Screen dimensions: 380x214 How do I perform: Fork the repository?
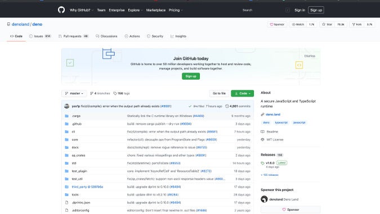(x=357, y=24)
